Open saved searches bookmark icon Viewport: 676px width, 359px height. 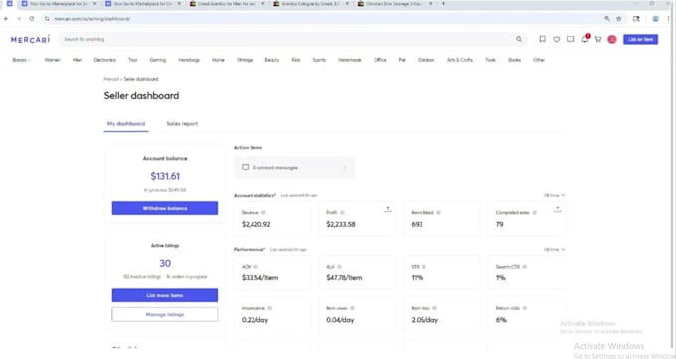click(542, 39)
